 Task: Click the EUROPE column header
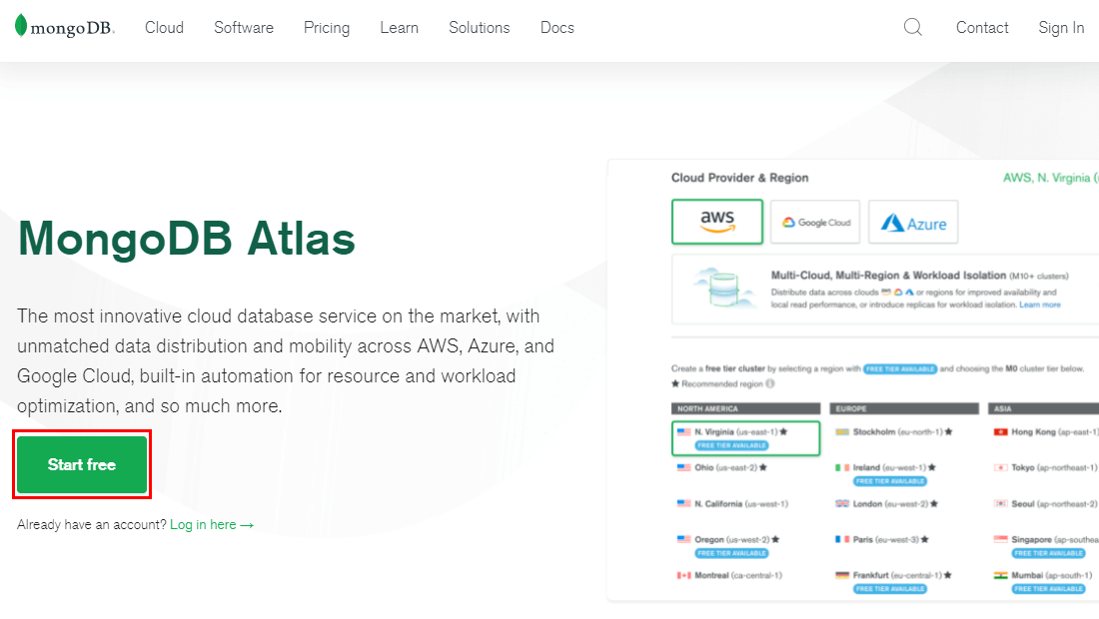tap(904, 408)
